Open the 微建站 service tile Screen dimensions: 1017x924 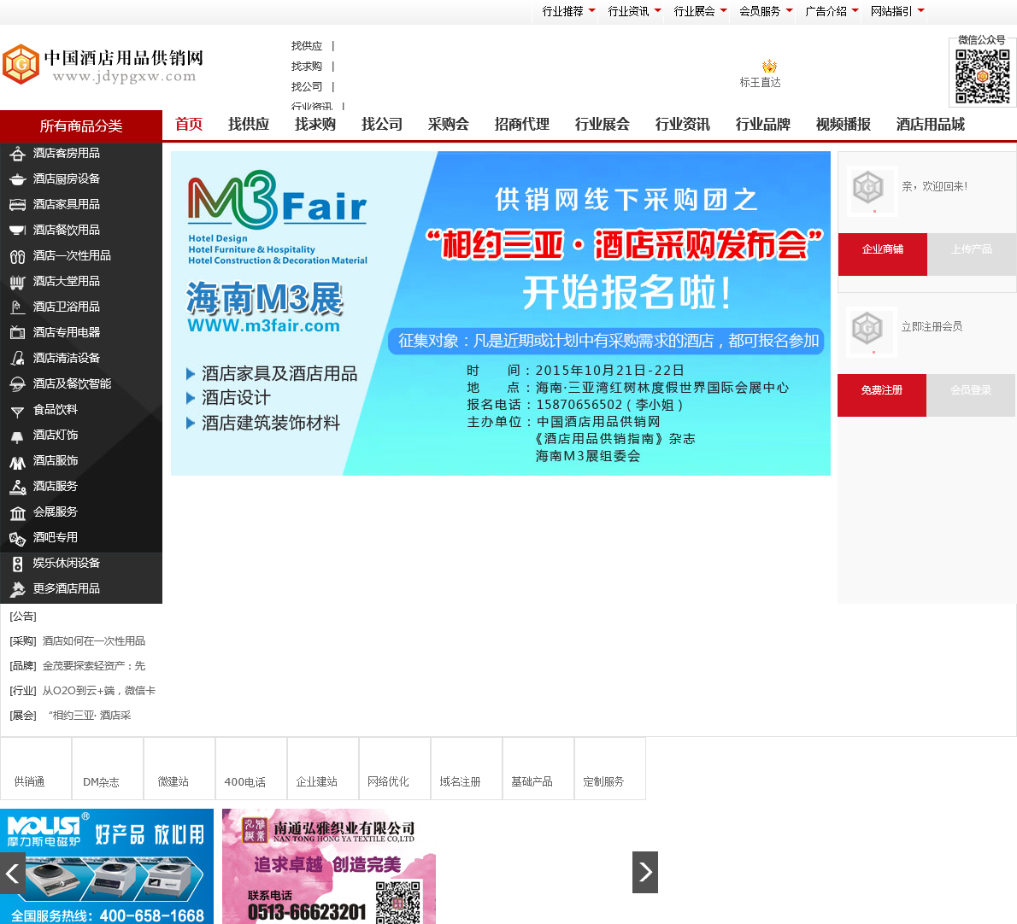pos(179,769)
